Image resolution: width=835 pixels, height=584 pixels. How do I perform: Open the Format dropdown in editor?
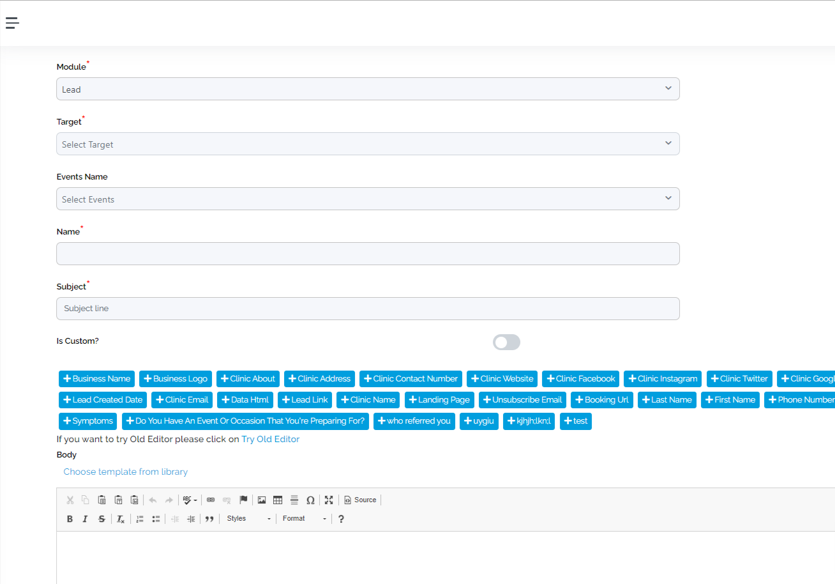click(305, 519)
